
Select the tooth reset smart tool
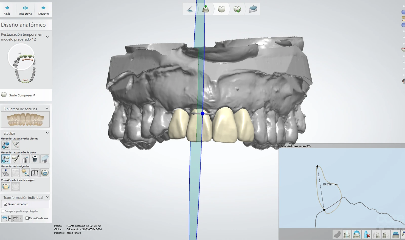pos(45,173)
